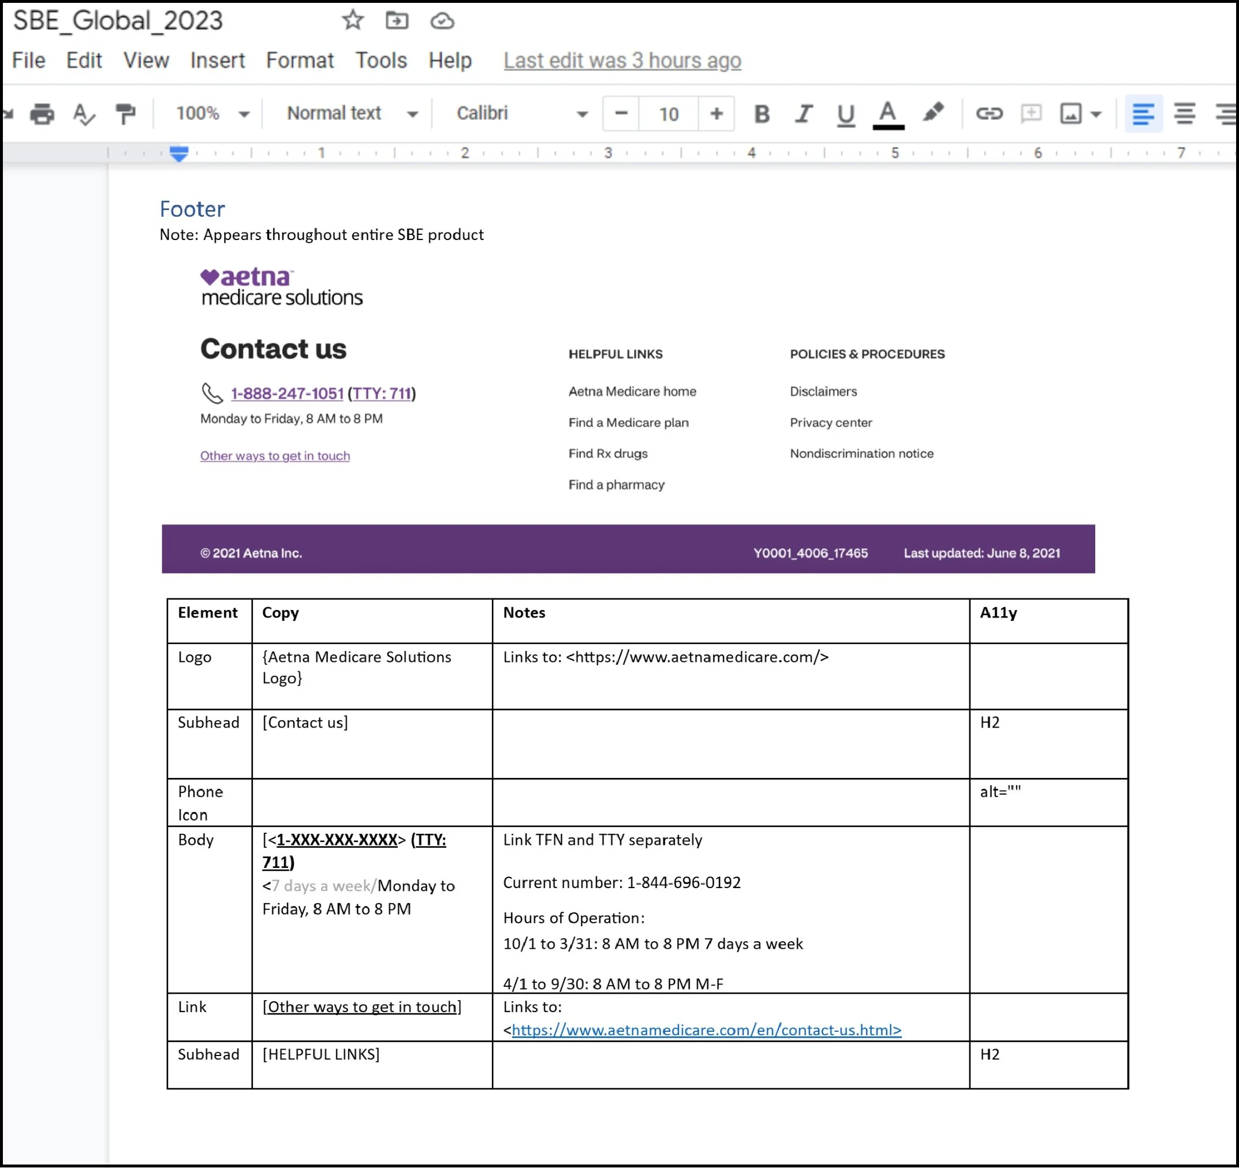Toggle italic formatting
The image size is (1239, 1168).
point(803,114)
